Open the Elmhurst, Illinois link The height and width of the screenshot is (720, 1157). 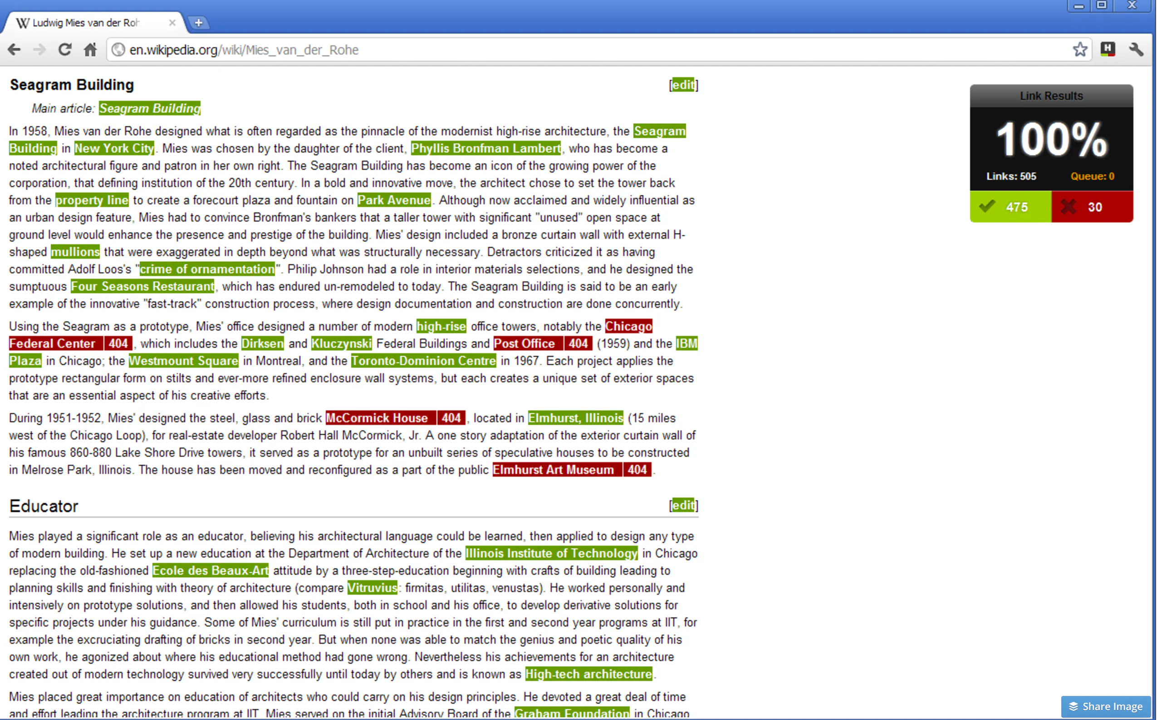(x=576, y=418)
